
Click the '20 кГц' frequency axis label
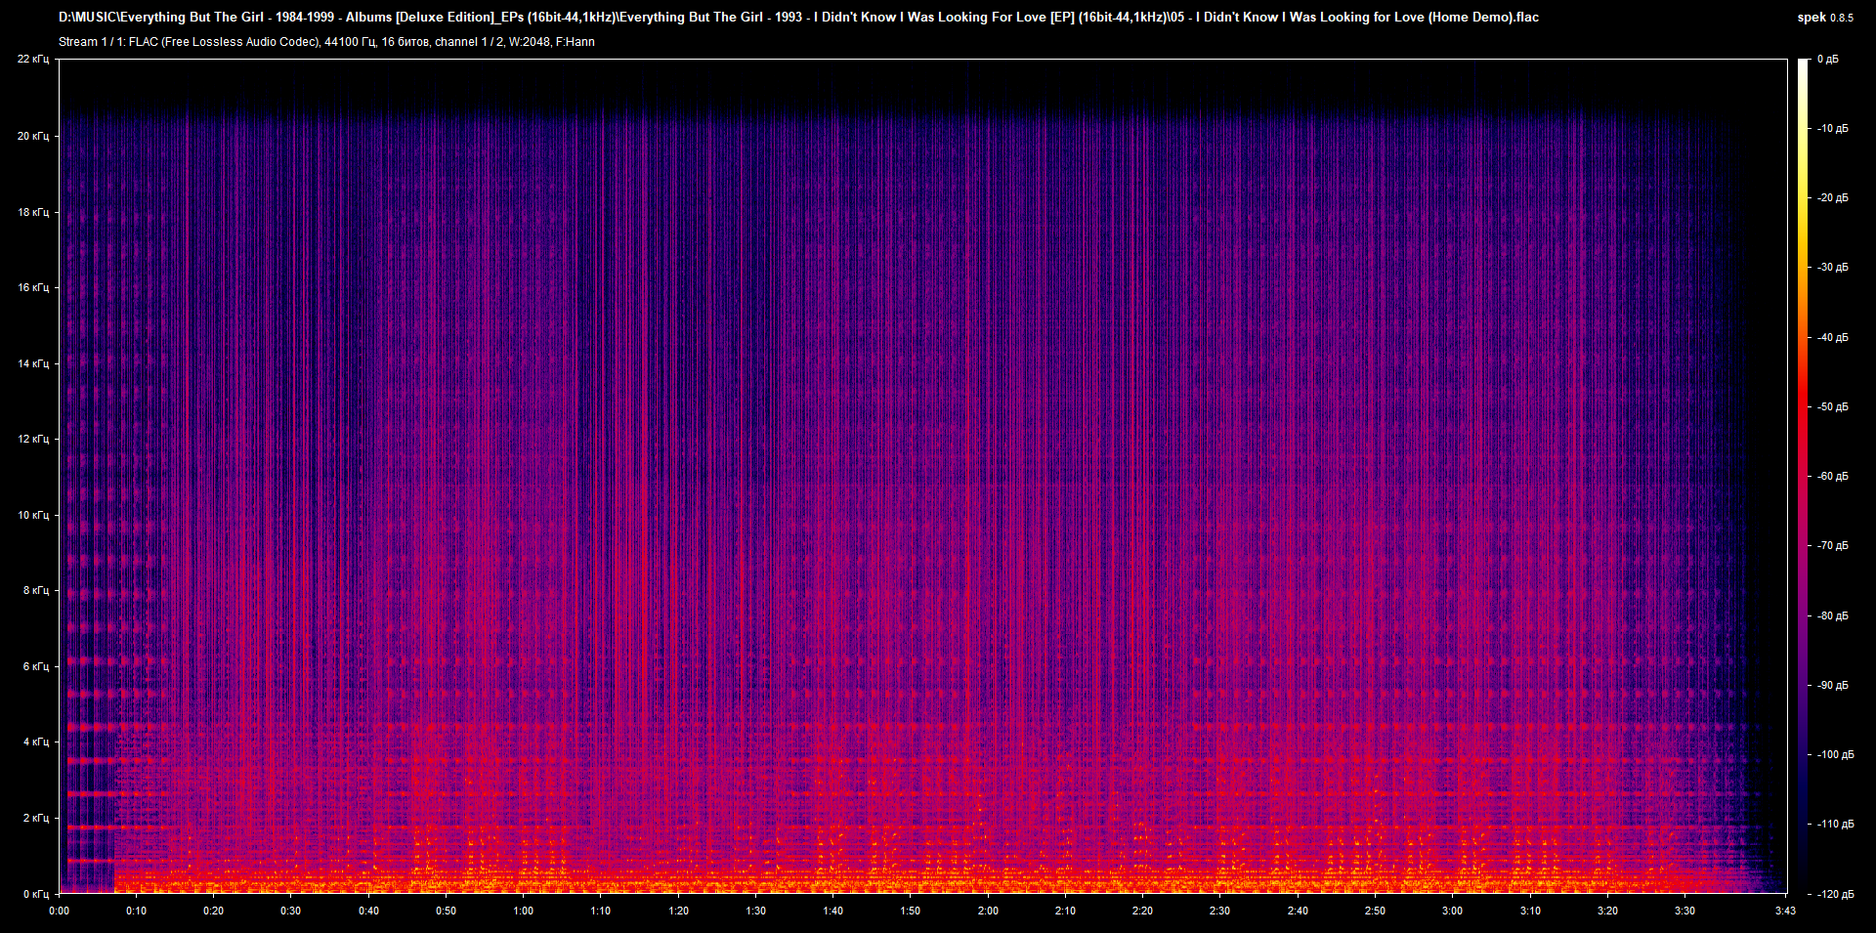[33, 136]
